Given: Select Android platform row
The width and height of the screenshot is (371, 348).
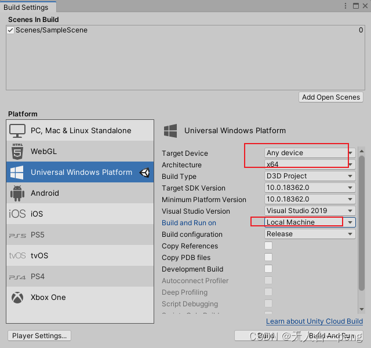Looking at the screenshot, I should tap(80, 193).
